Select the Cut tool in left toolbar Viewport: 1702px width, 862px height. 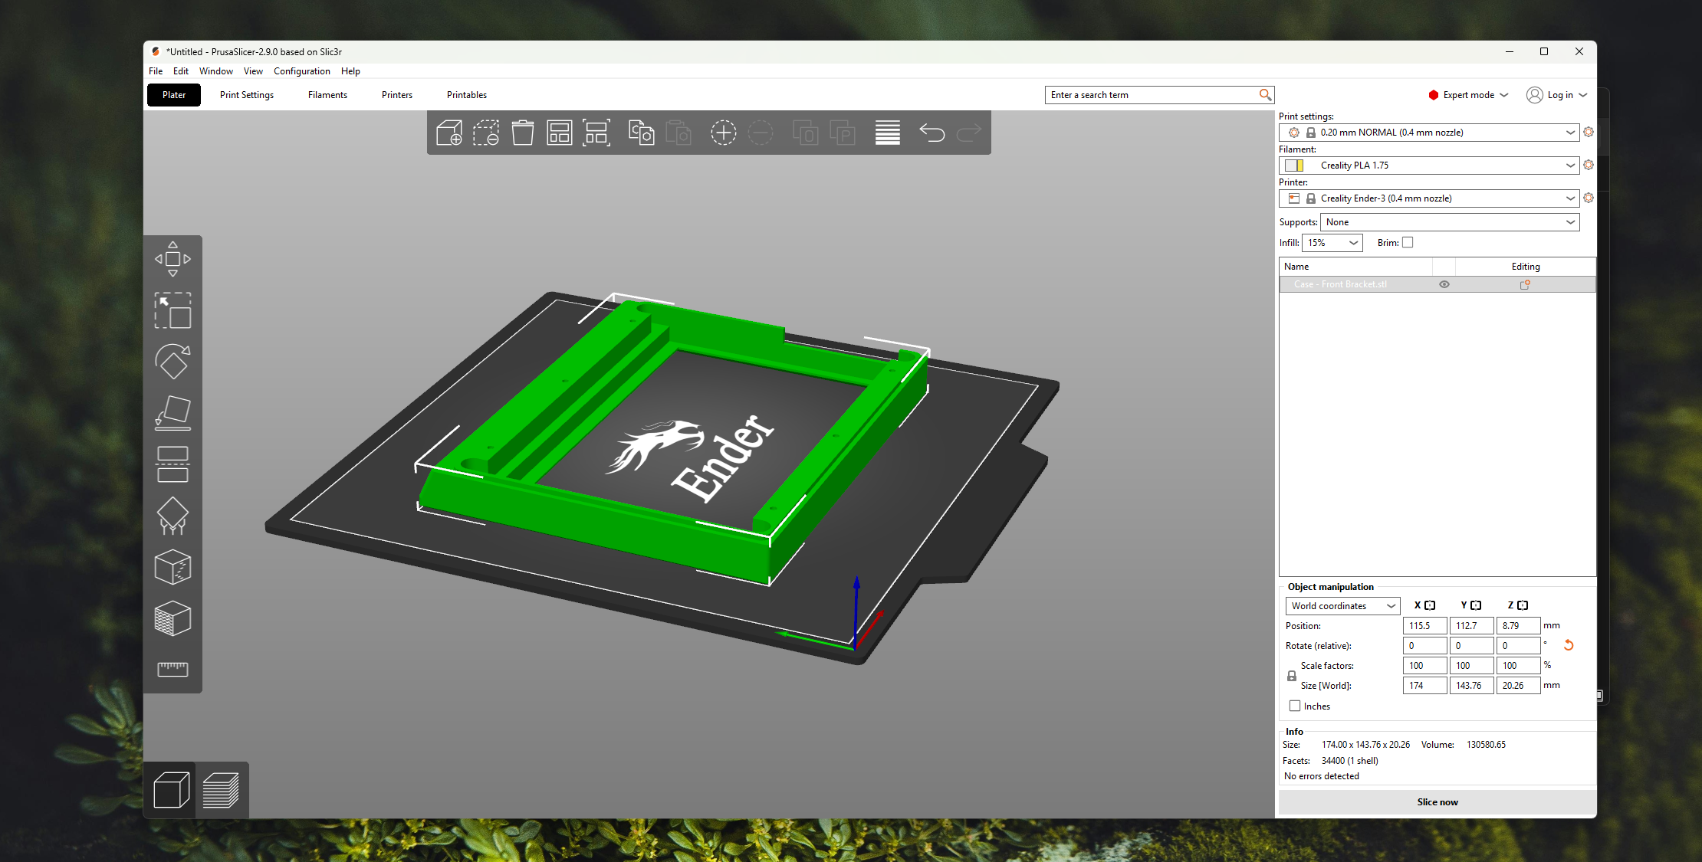pyautogui.click(x=172, y=464)
